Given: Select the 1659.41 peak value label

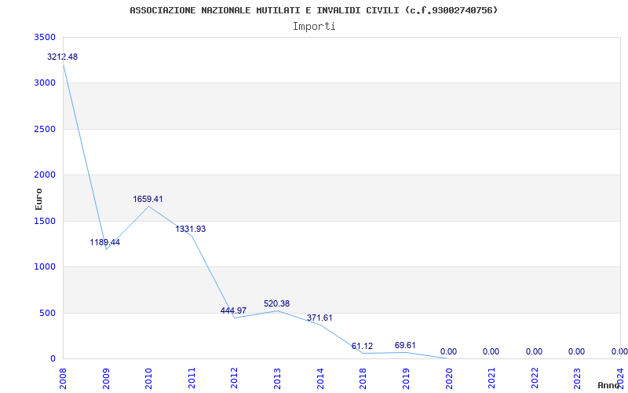Looking at the screenshot, I should pos(148,200).
